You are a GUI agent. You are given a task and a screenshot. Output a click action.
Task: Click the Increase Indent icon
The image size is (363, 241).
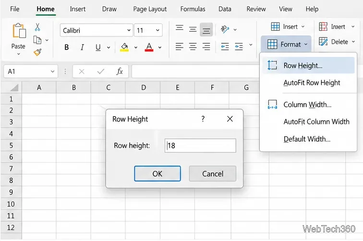pyautogui.click(x=239, y=47)
